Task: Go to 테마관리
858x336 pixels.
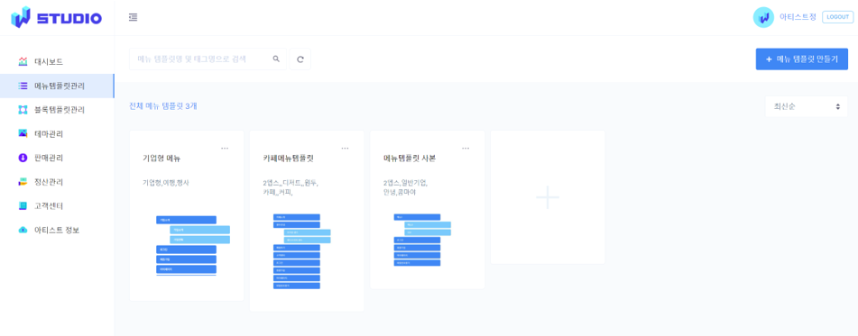Action: (49, 134)
